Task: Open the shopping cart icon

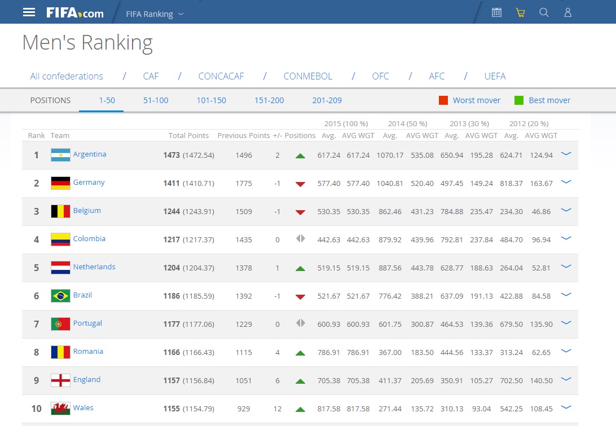Action: tap(520, 12)
